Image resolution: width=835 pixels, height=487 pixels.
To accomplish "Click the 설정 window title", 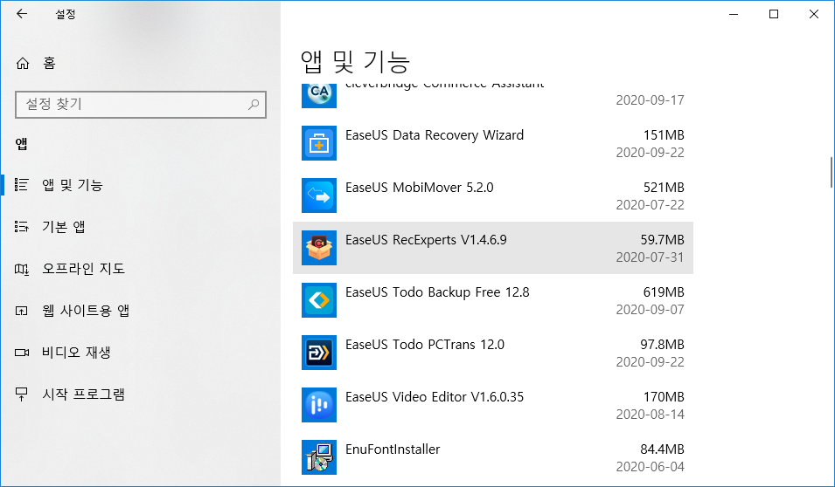I will click(x=66, y=14).
